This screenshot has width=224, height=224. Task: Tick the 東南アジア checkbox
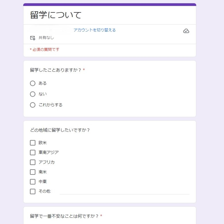coord(33,152)
